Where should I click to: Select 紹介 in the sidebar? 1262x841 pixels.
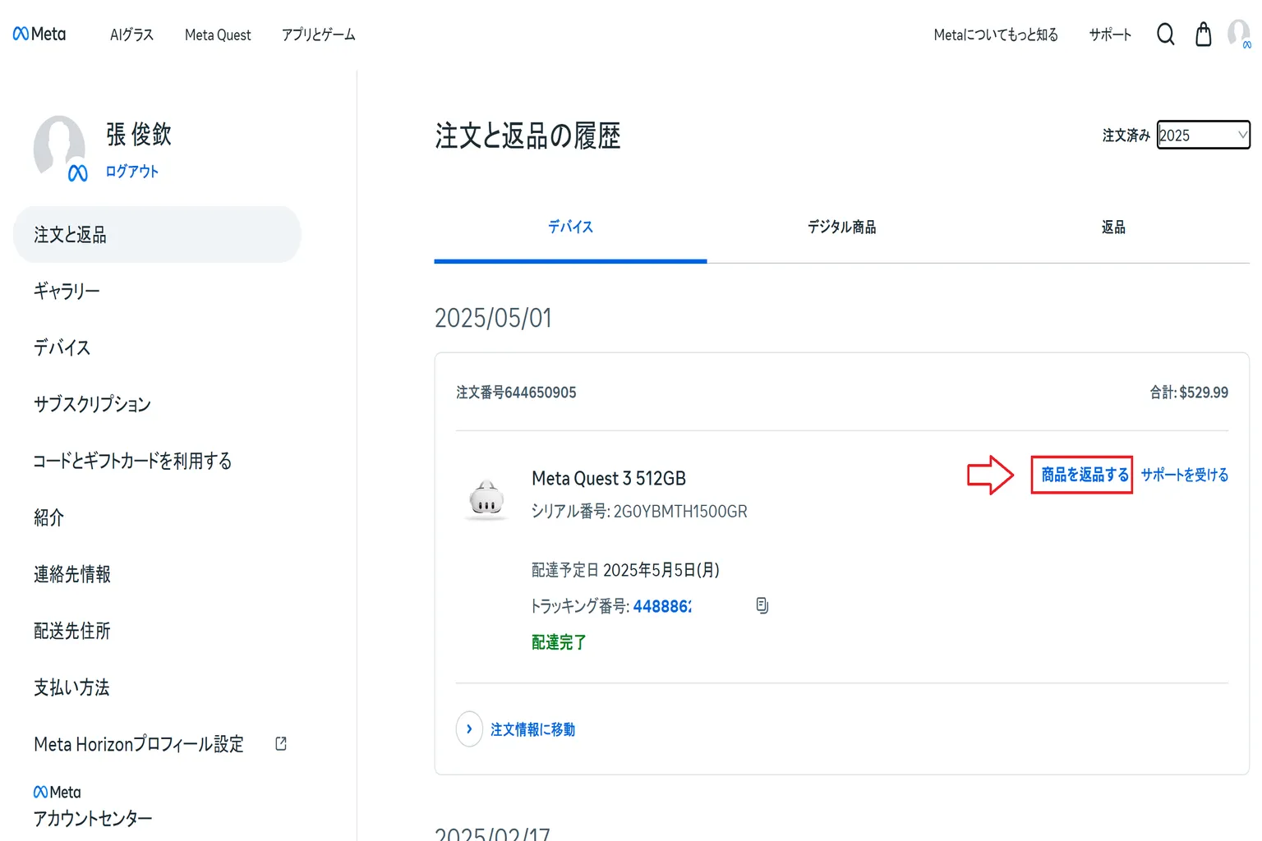pos(48,517)
